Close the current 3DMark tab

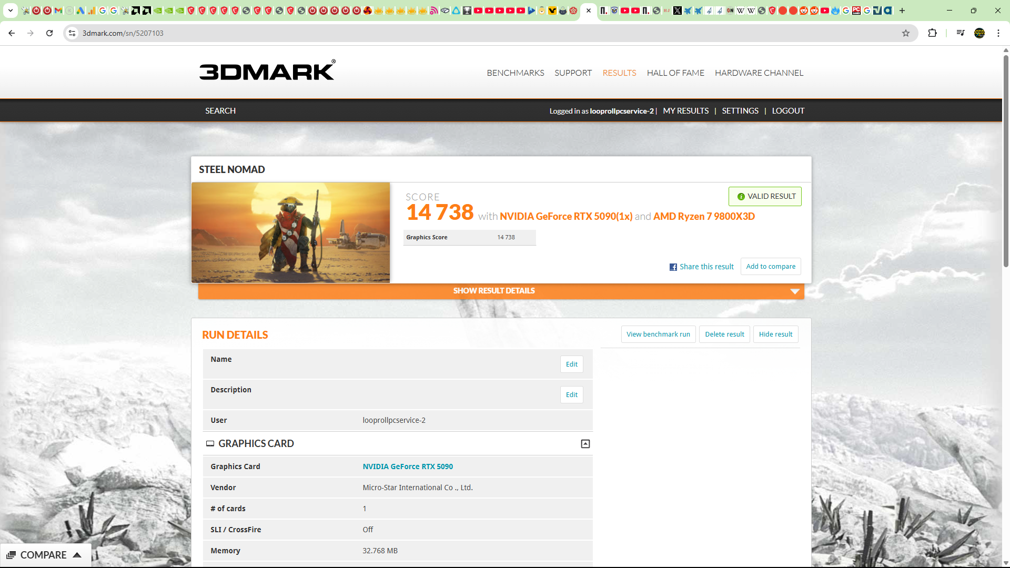pyautogui.click(x=588, y=11)
